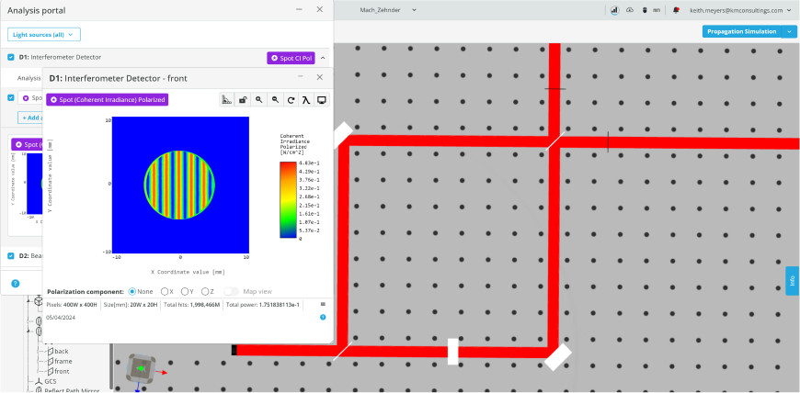
Task: Click the circular fringe pattern in the plot
Action: click(179, 185)
